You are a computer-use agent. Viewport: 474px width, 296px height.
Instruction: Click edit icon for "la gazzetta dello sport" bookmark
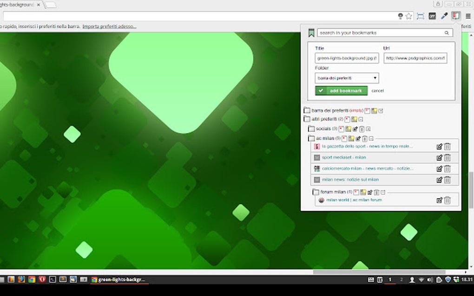[440, 146]
